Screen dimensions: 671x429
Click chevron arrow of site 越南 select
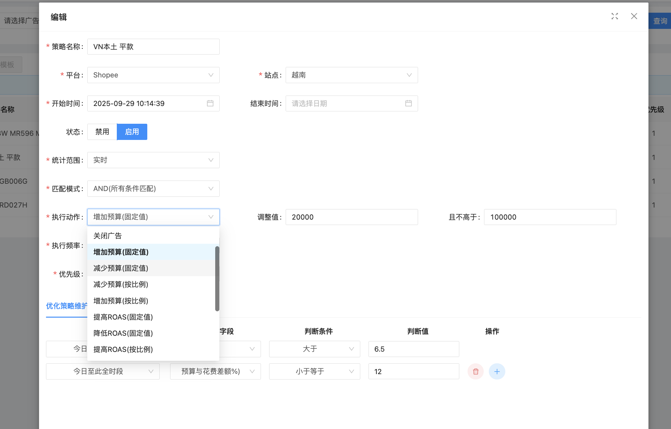point(409,75)
